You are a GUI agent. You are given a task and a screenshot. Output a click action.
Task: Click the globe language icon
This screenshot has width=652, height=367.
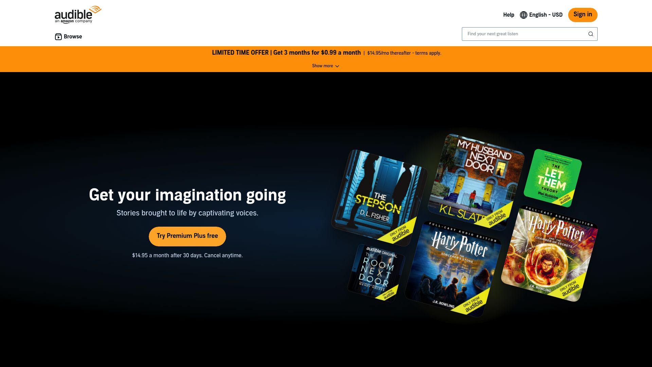[523, 15]
